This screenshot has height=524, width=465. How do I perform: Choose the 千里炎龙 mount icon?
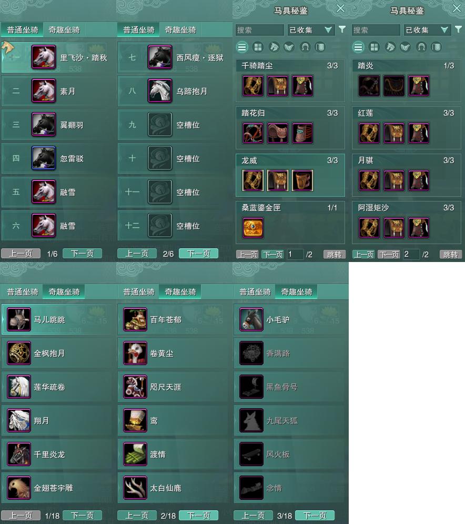coord(19,454)
